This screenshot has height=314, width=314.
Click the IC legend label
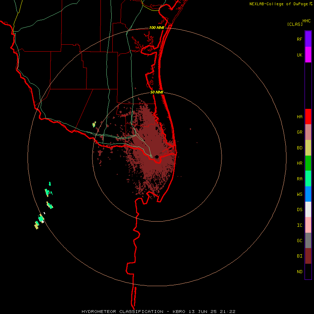click(299, 225)
